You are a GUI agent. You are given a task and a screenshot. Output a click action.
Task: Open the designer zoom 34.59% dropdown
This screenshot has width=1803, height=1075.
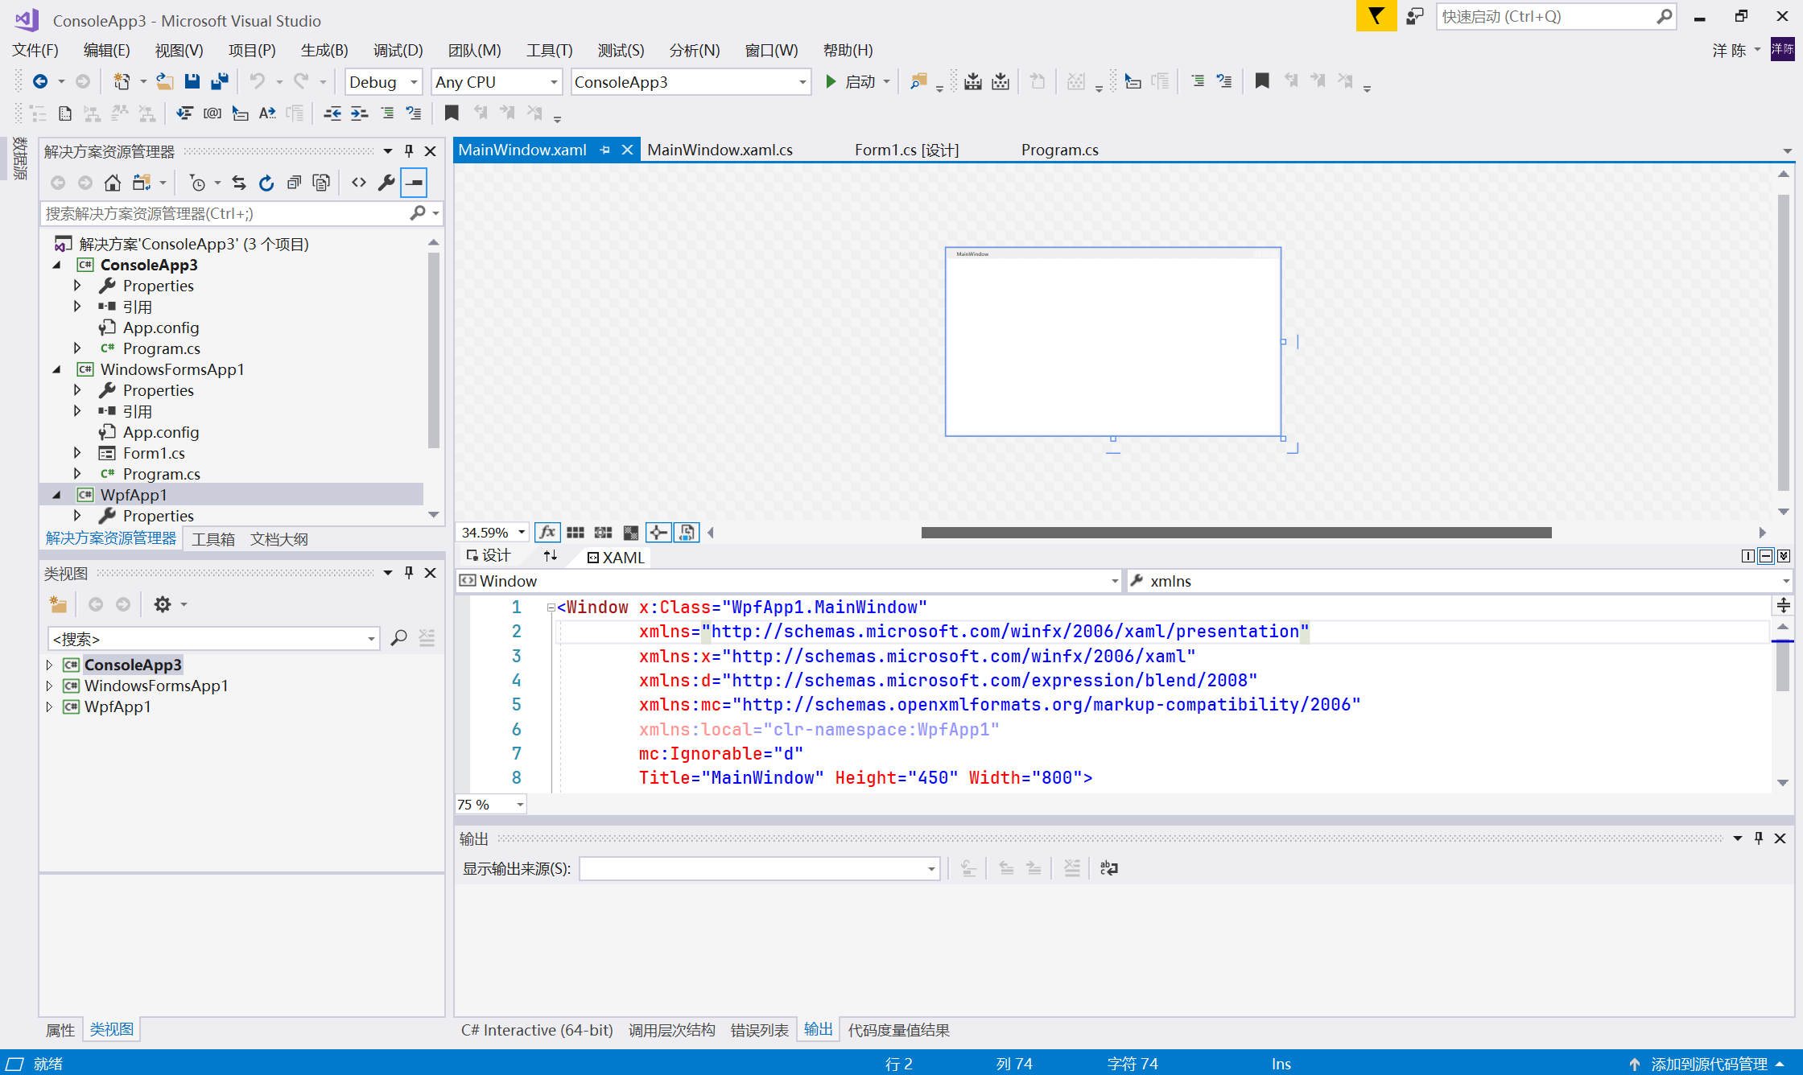pos(521,533)
